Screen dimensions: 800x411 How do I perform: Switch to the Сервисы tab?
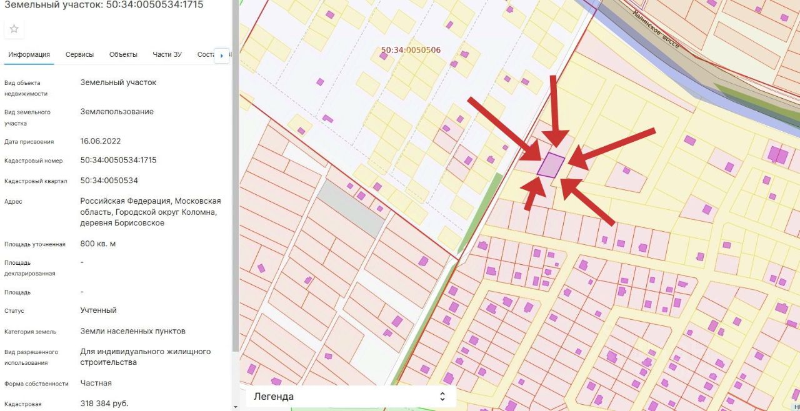(x=79, y=54)
